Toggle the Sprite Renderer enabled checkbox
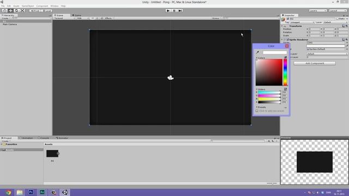This screenshot has height=196, width=349. [x=288, y=40]
